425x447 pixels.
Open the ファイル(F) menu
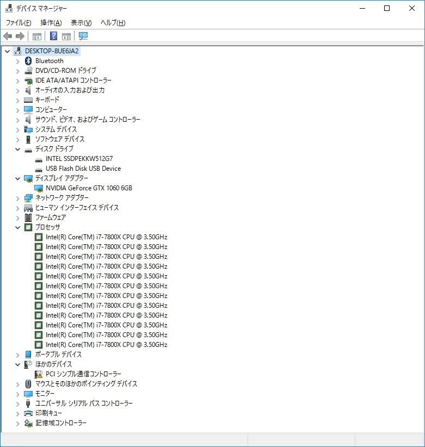(x=19, y=22)
